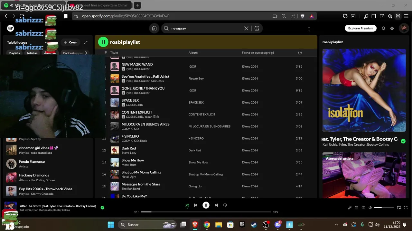Open friend activity icon
412x231 pixels.
[392, 28]
